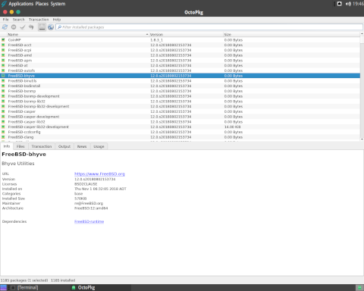This screenshot has width=364, height=291.
Task: Click the Terminal icon in bottom taskbar
Action: pyautogui.click(x=13, y=287)
